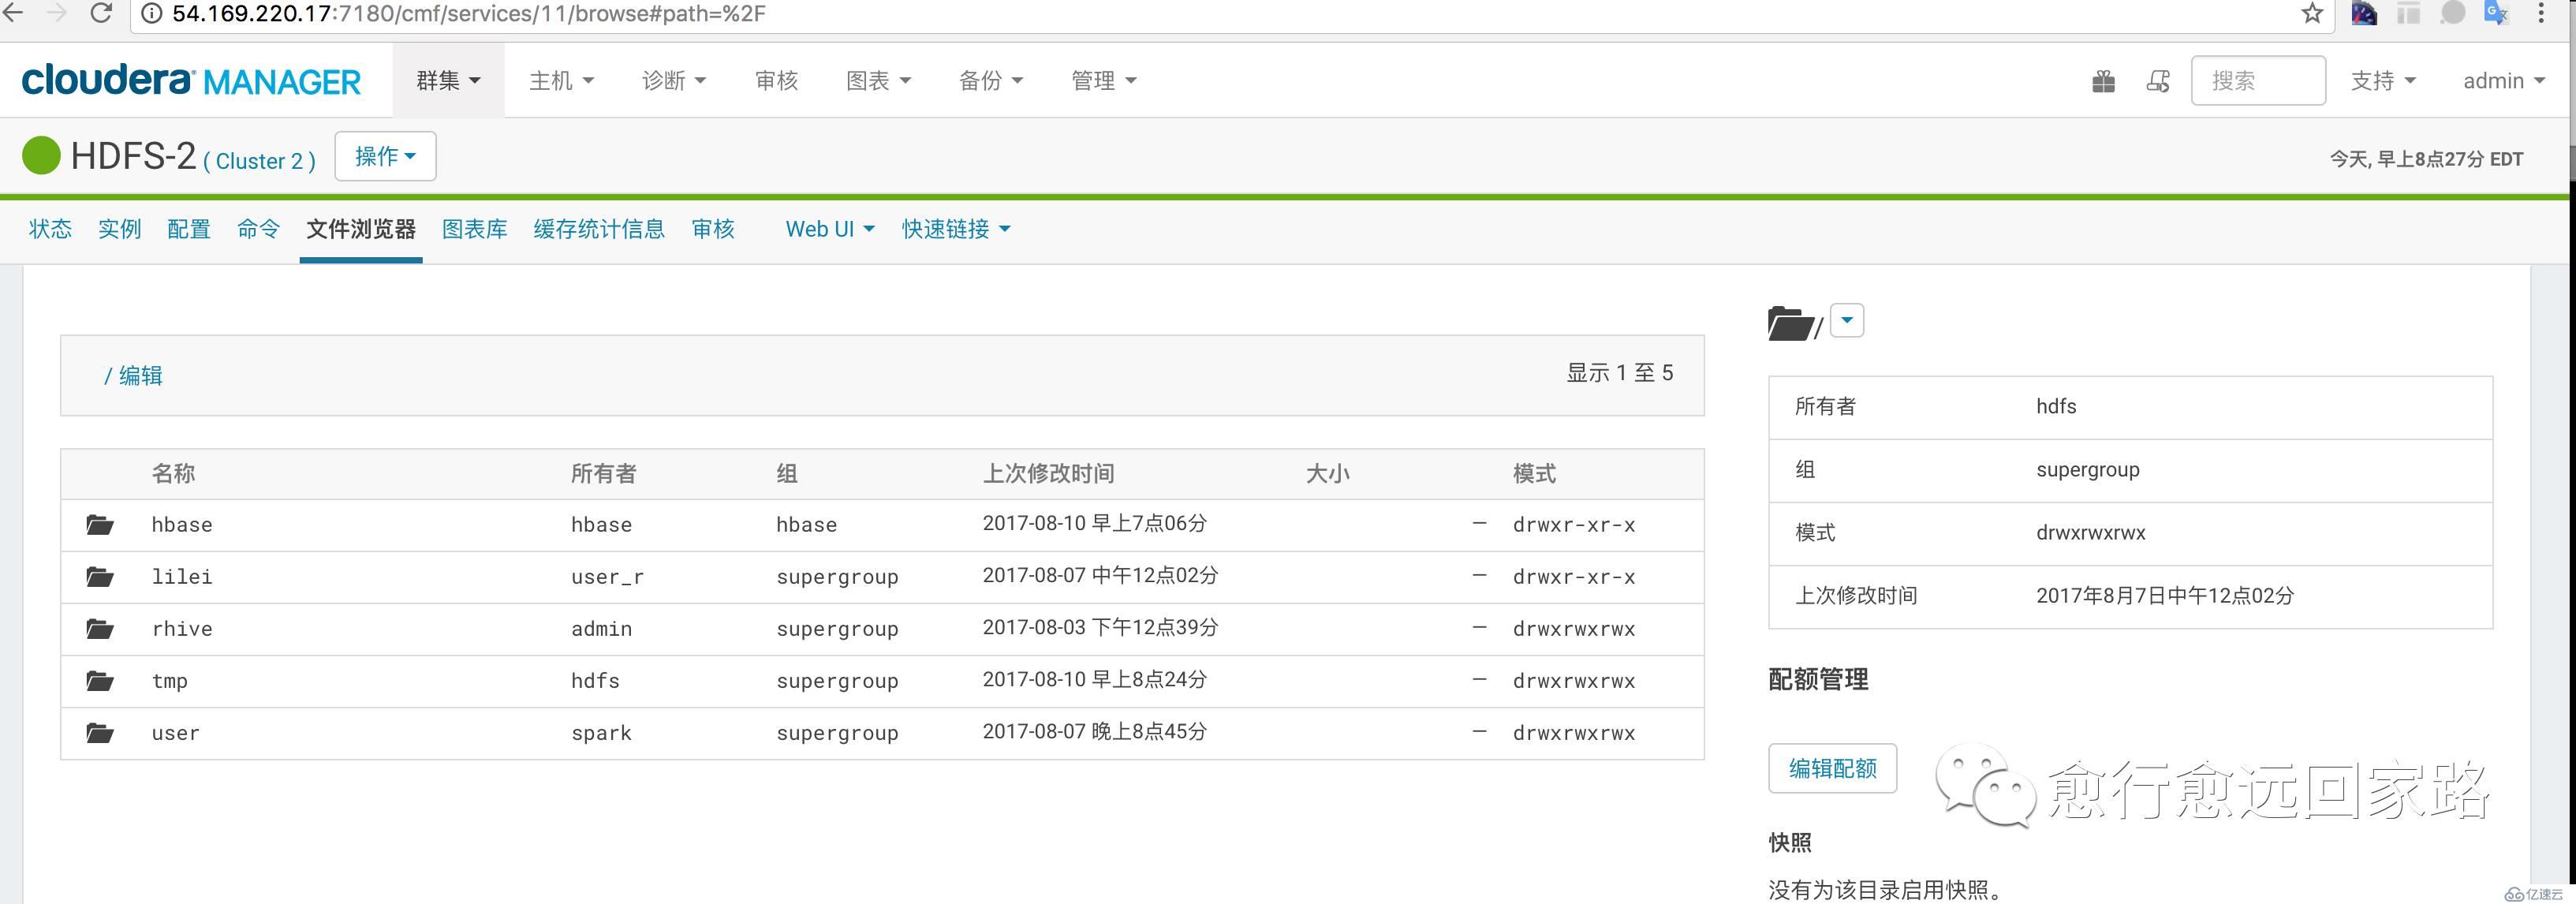The image size is (2576, 904).
Task: Switch to the 命令 tab
Action: point(258,229)
